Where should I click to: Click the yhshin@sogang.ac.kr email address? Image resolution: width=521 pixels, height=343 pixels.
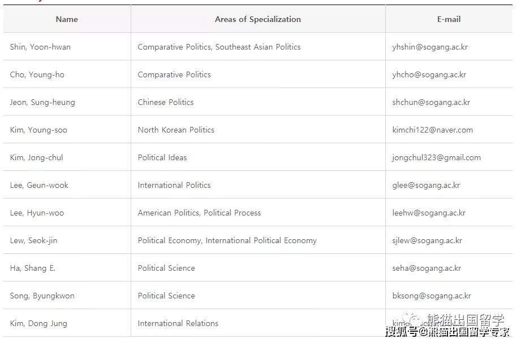point(429,47)
